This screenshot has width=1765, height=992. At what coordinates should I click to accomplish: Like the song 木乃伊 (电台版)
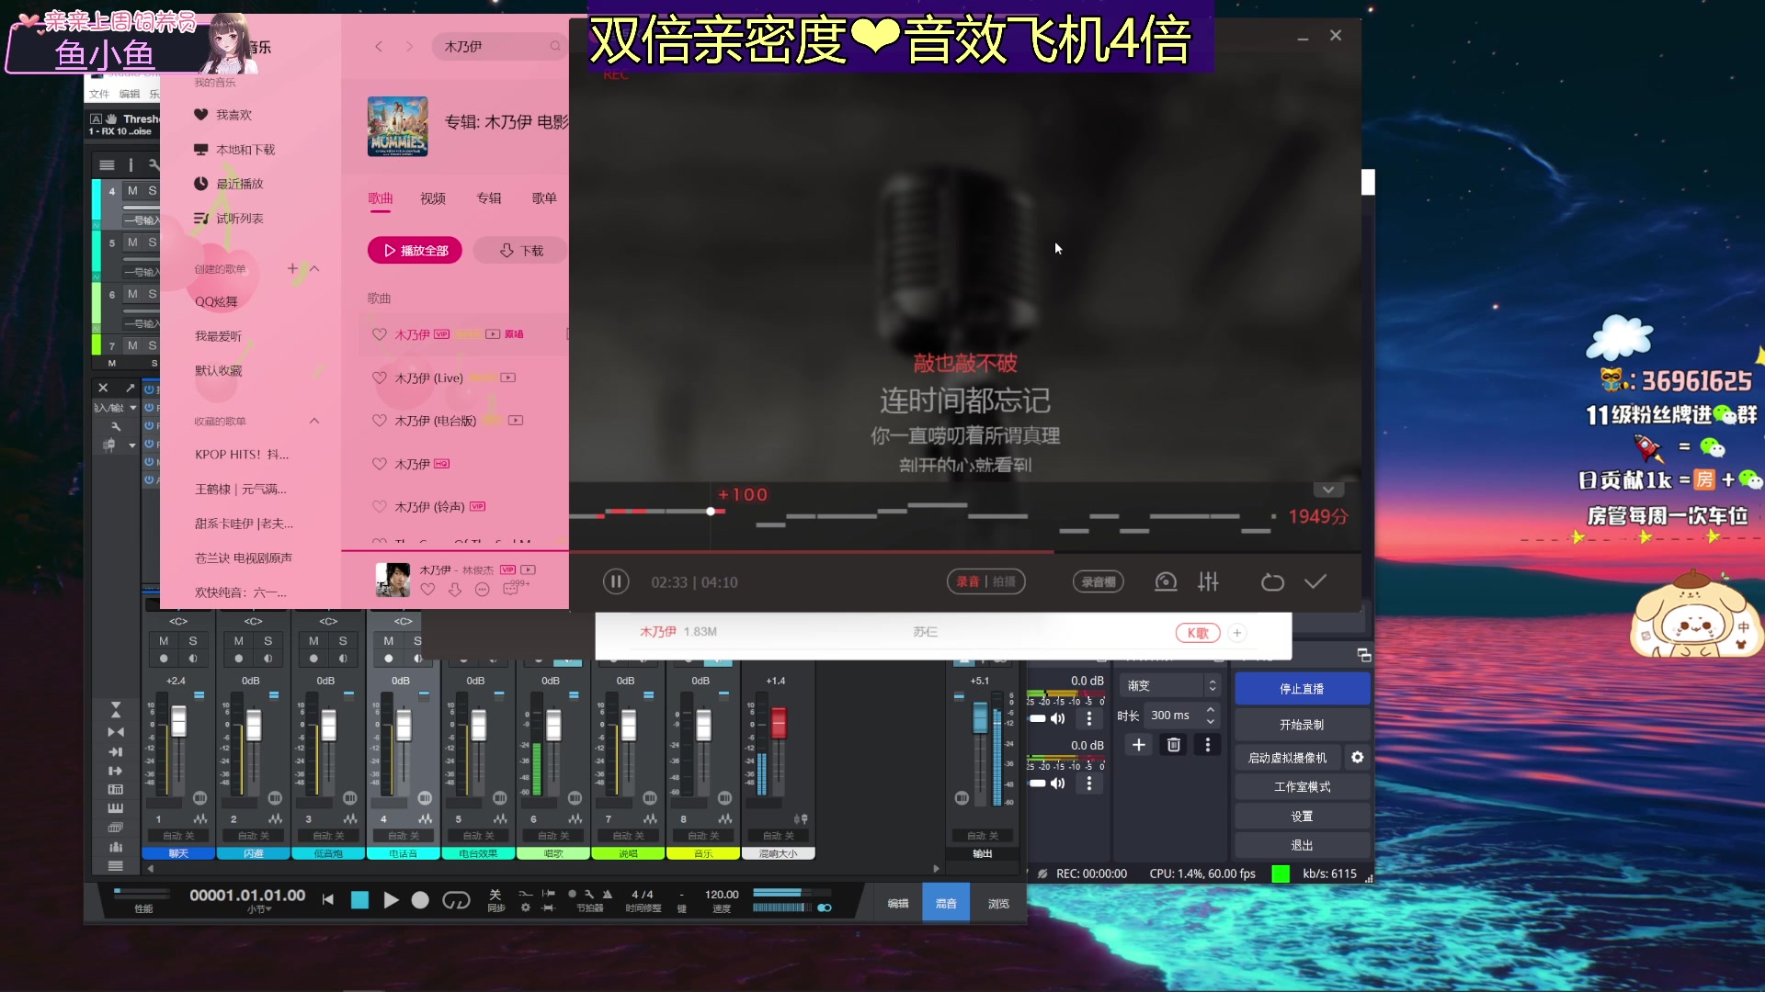click(379, 421)
